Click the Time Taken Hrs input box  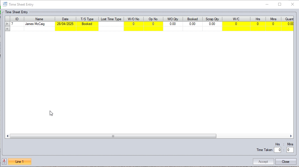pos(277,150)
